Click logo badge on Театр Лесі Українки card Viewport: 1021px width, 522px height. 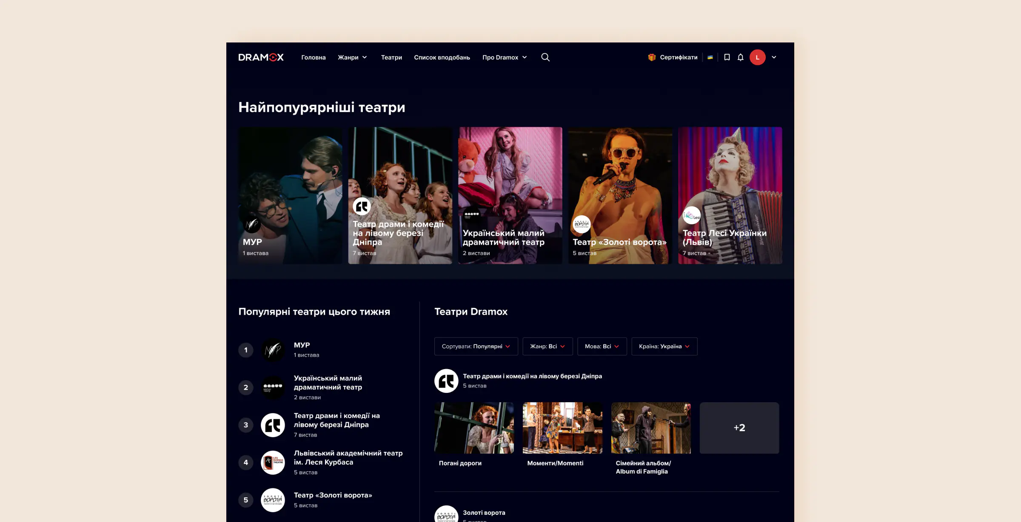692,215
